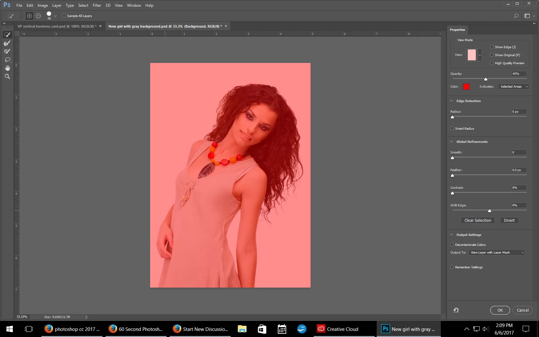Screen dimensions: 539x337
Task: Click the Properties panel tab
Action: (x=458, y=30)
